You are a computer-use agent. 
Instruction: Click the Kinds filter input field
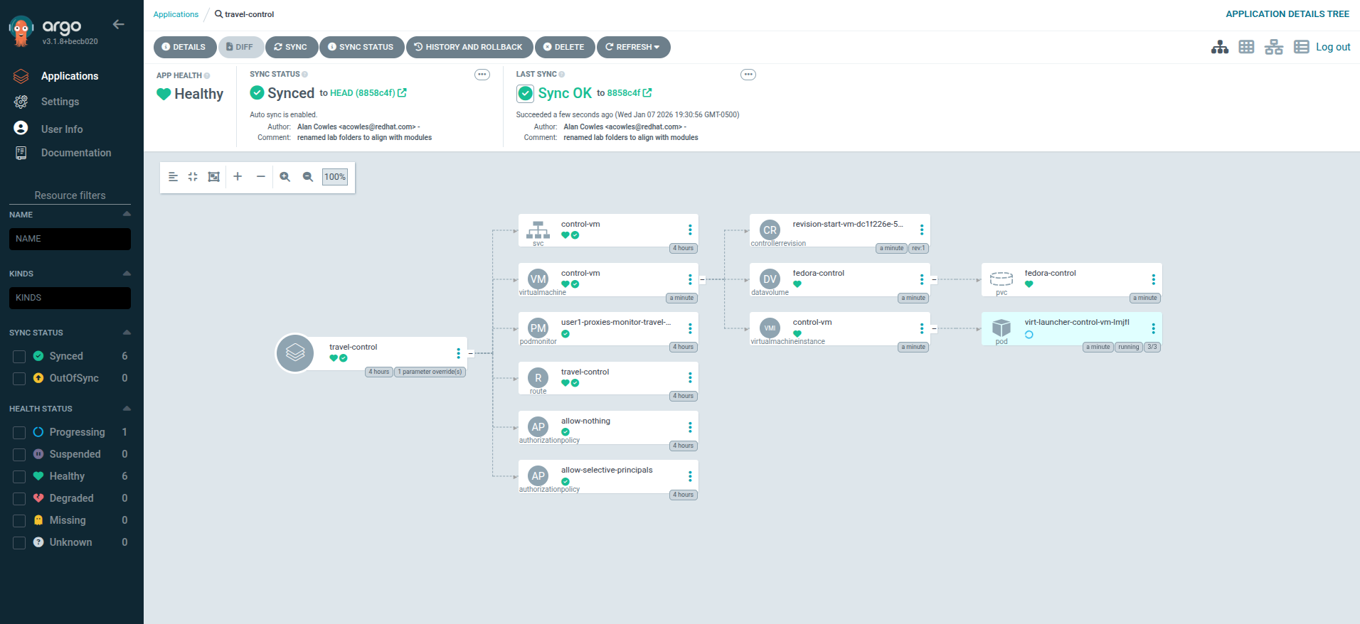tap(70, 298)
